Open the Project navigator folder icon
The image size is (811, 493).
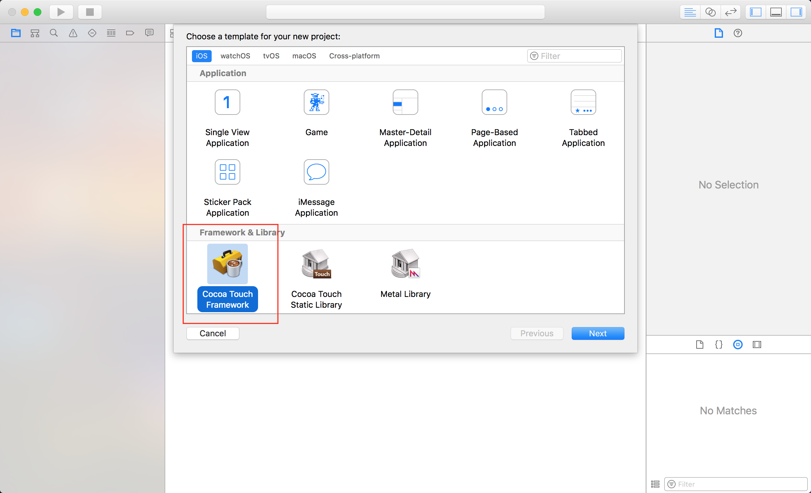pos(16,33)
